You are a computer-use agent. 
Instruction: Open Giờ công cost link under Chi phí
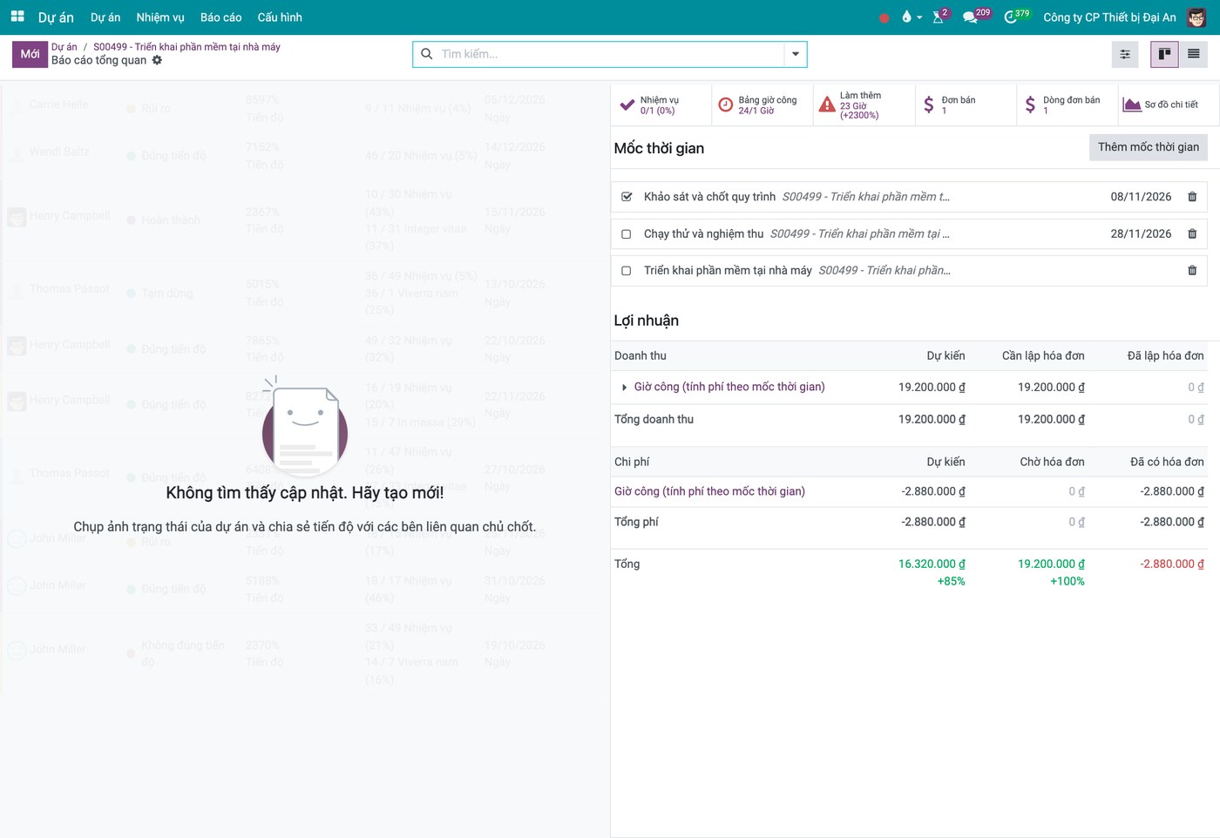click(x=709, y=491)
